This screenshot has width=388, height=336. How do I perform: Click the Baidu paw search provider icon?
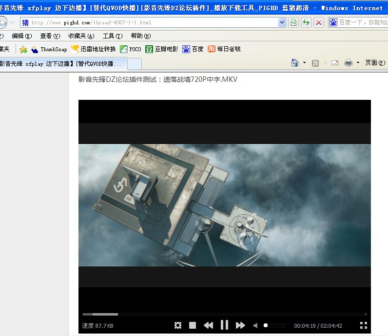point(333,22)
